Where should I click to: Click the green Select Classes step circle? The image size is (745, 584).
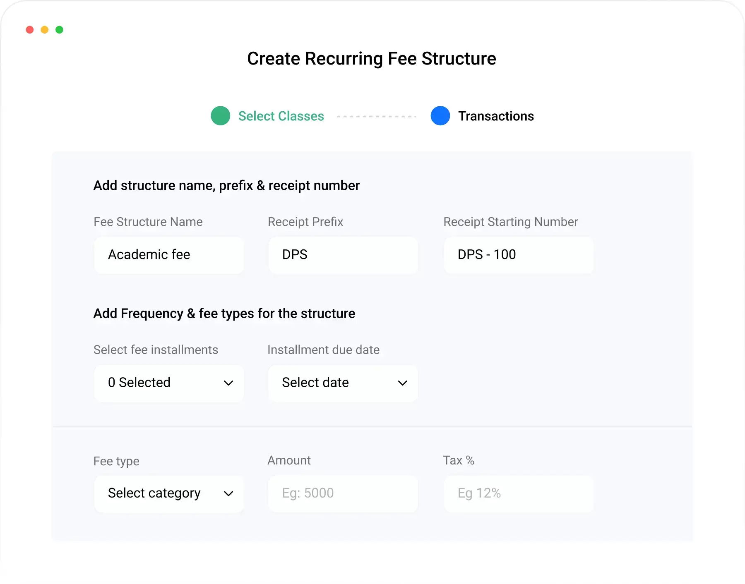220,116
